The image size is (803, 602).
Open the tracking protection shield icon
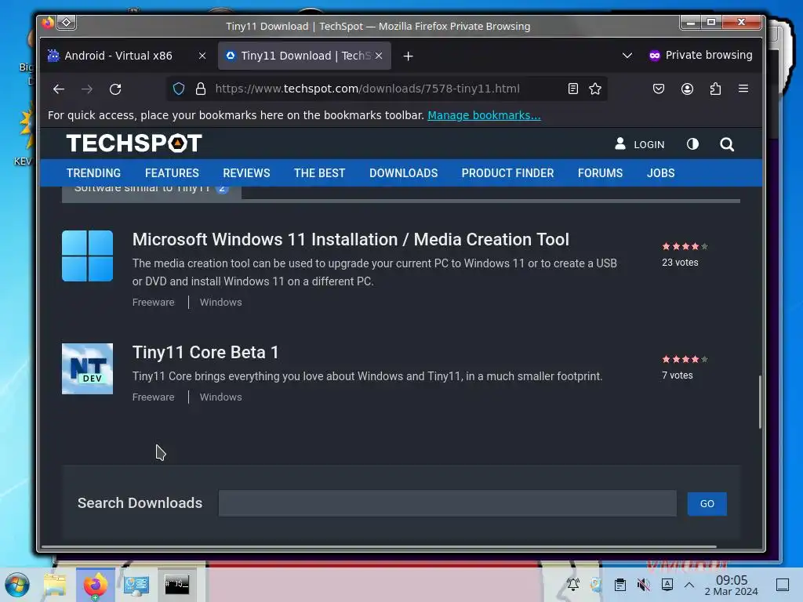(x=179, y=89)
